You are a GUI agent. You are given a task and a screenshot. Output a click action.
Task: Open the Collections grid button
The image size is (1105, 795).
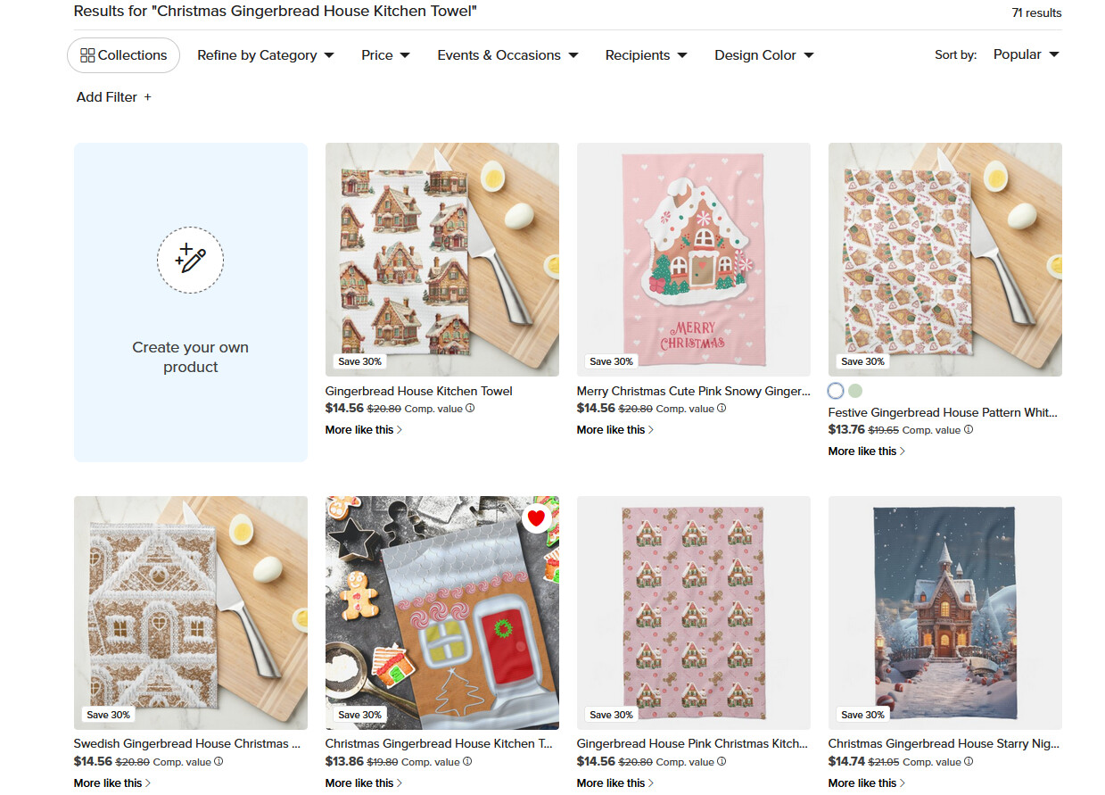click(x=123, y=55)
